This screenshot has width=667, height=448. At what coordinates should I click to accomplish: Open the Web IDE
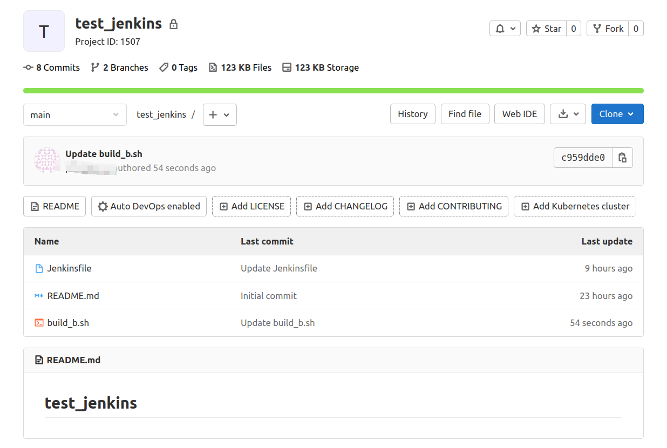click(519, 114)
